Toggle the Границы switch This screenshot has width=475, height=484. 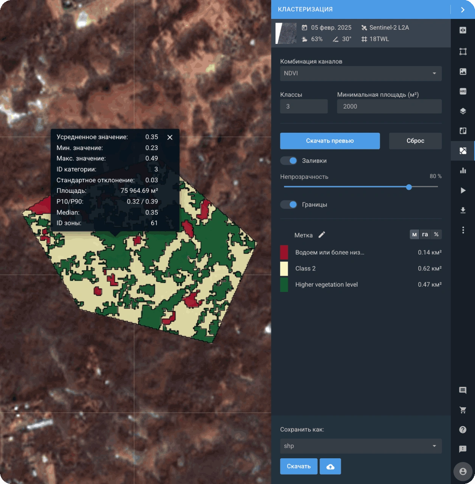(289, 205)
